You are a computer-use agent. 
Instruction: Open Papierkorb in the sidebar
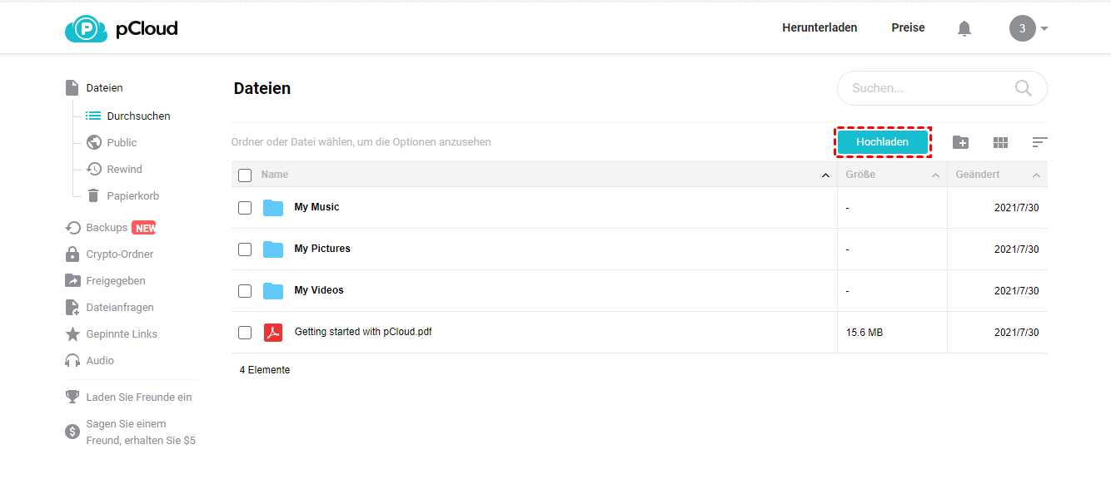click(132, 196)
